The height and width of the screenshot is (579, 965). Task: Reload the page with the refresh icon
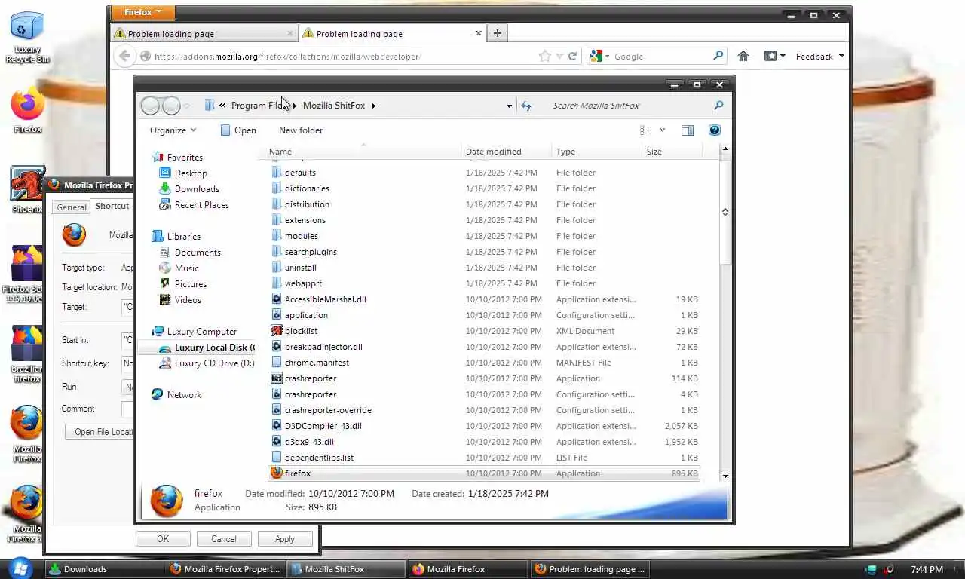[x=572, y=56]
